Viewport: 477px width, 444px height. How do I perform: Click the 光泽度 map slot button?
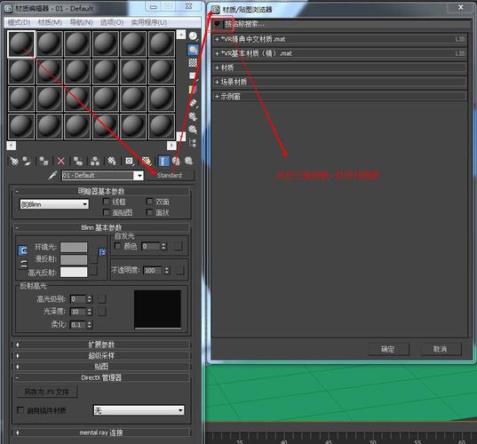click(102, 311)
